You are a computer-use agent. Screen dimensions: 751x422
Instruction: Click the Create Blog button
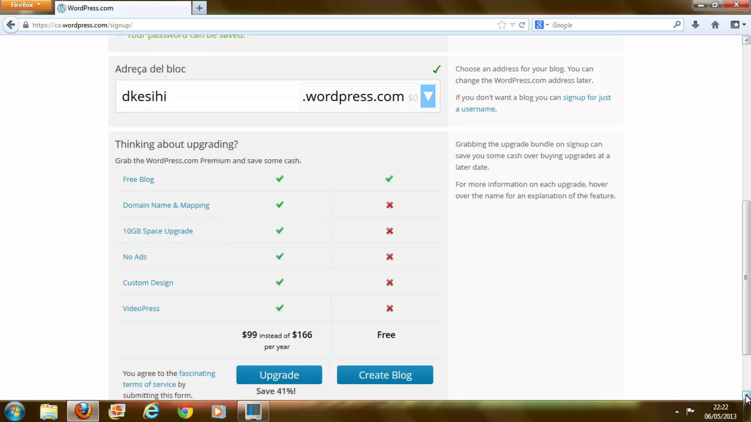[385, 375]
